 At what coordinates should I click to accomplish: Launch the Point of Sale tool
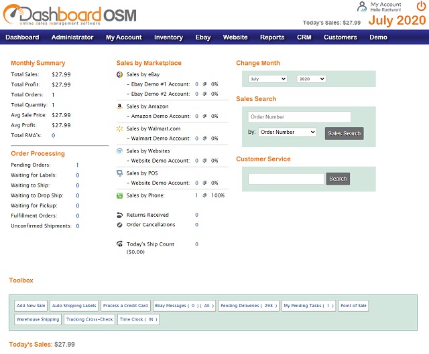(353, 306)
